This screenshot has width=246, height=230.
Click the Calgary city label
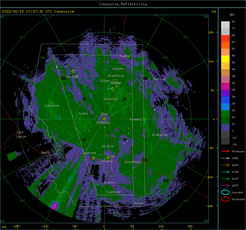tap(107, 161)
